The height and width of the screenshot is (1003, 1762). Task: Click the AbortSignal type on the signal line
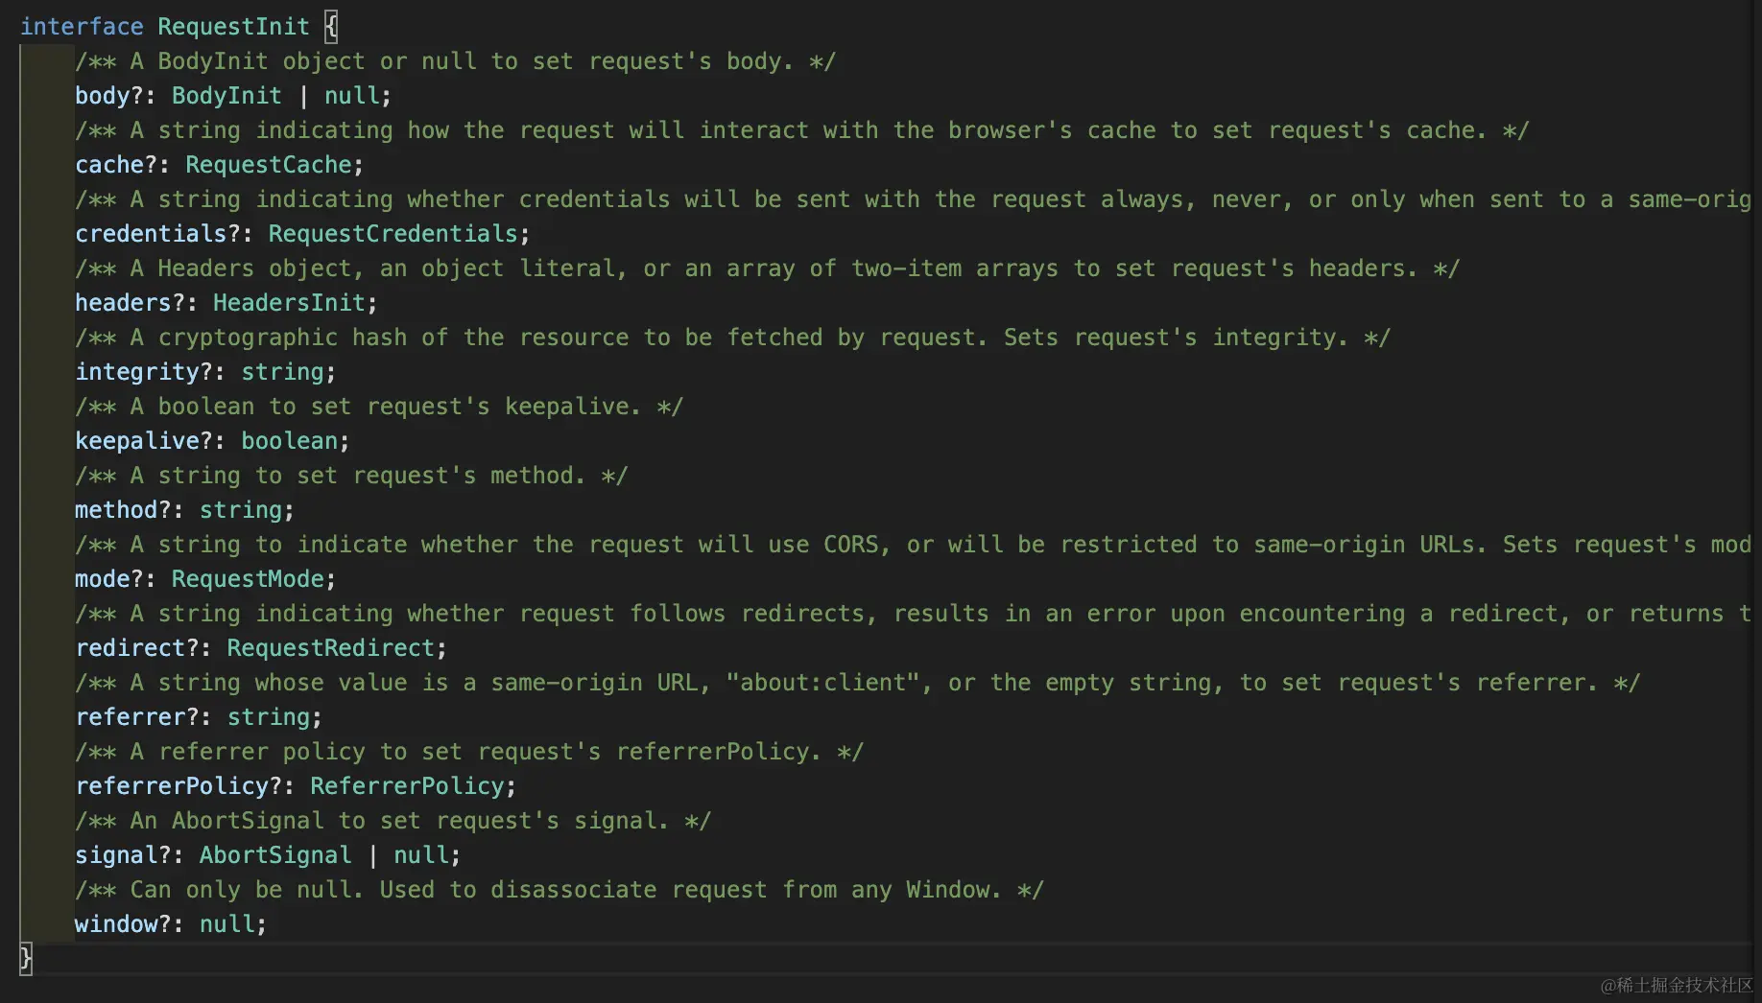point(275,855)
